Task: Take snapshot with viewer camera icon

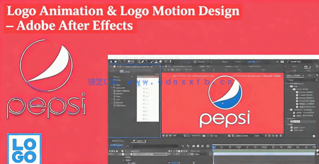Action: [x=204, y=135]
